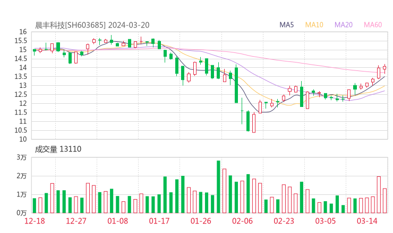Click the 10.5 price axis label
393x233 pixels.
pyautogui.click(x=20, y=130)
